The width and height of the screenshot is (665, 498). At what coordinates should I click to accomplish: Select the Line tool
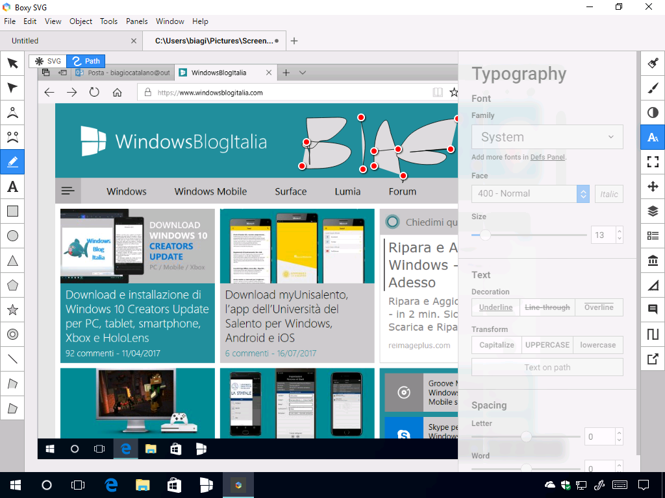click(12, 359)
